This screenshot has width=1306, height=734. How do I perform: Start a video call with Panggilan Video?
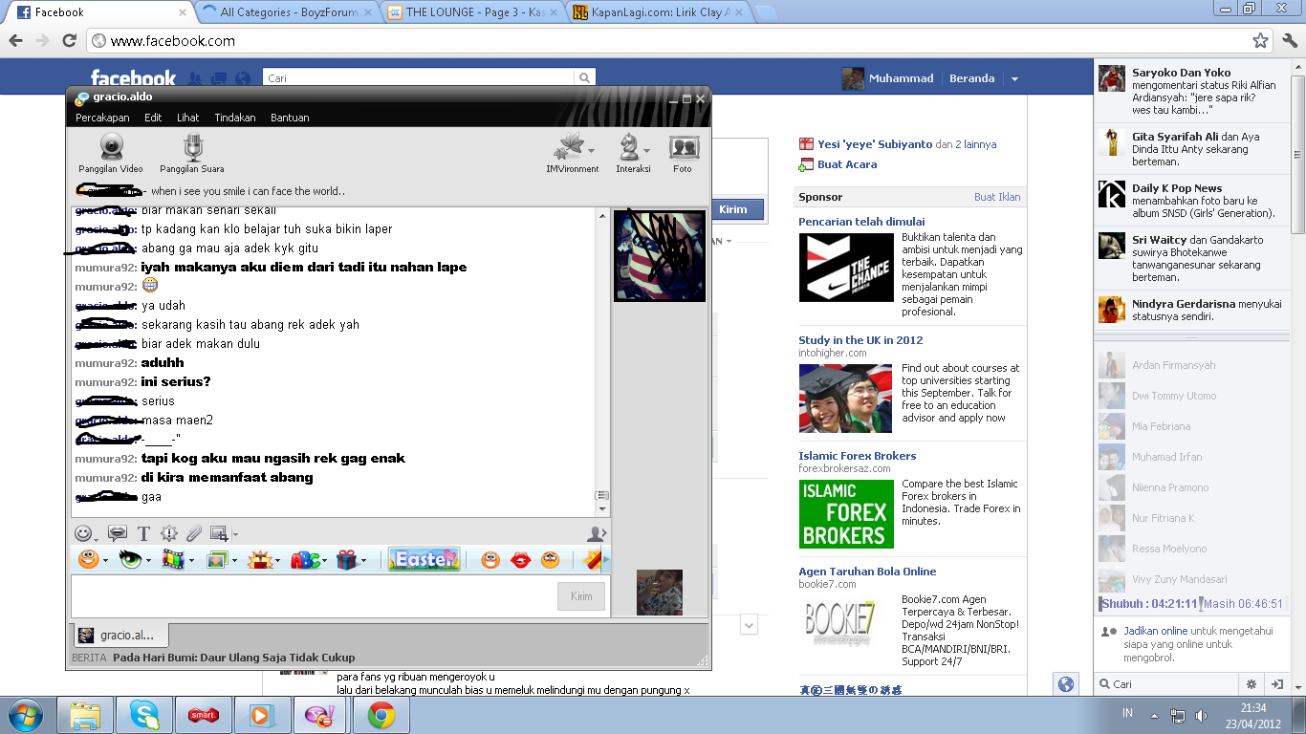111,153
